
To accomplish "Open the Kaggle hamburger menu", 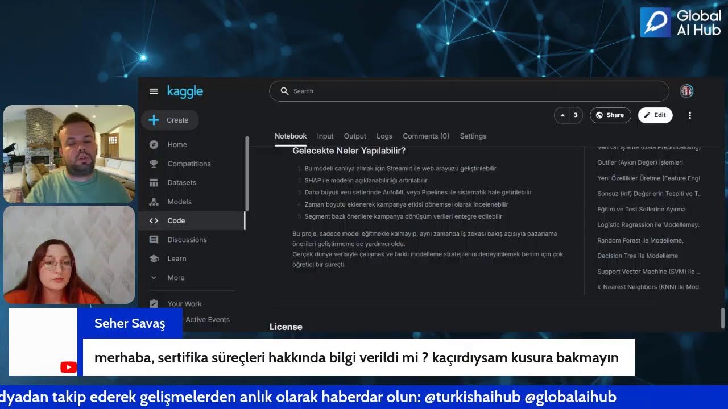I will 154,91.
